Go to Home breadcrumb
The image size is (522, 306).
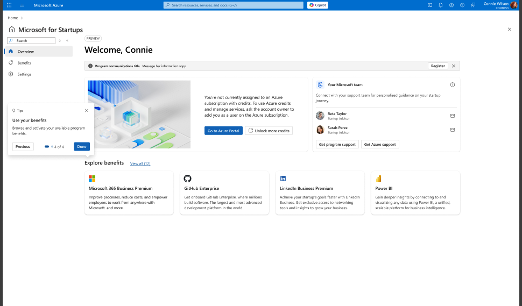point(13,18)
